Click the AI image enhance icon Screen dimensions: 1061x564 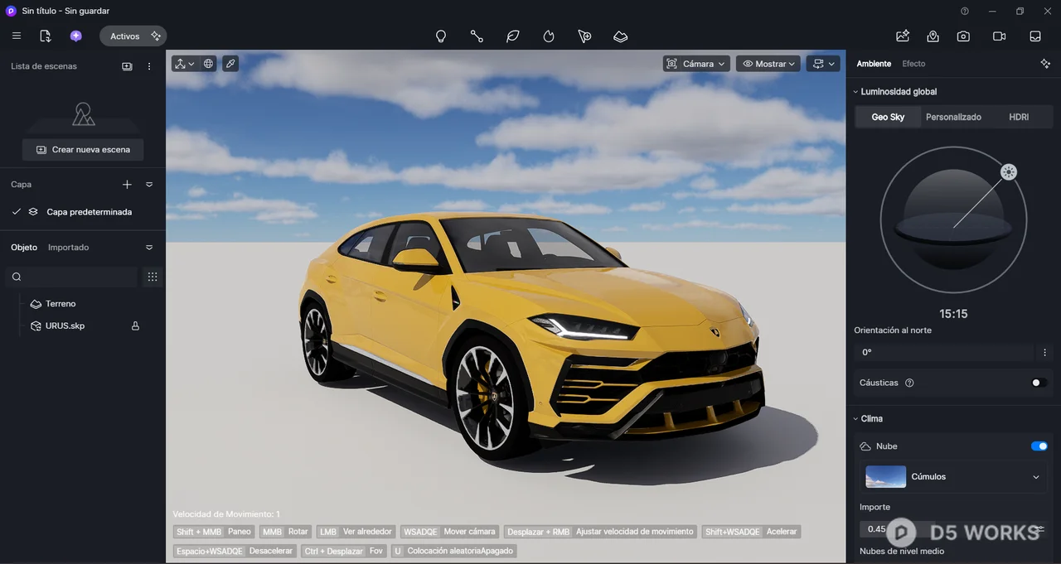click(903, 36)
